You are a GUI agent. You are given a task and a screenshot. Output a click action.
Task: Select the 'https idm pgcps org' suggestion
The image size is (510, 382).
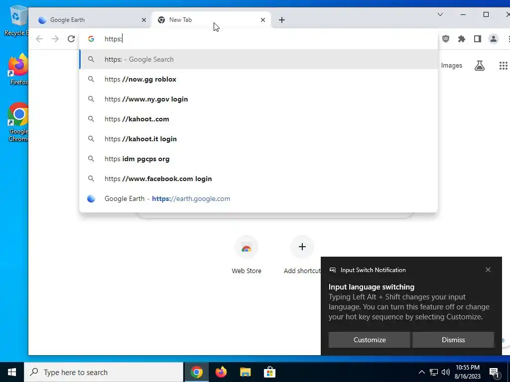click(258, 159)
